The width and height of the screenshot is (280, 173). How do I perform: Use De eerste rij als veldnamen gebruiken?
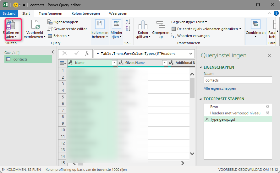point(206,29)
